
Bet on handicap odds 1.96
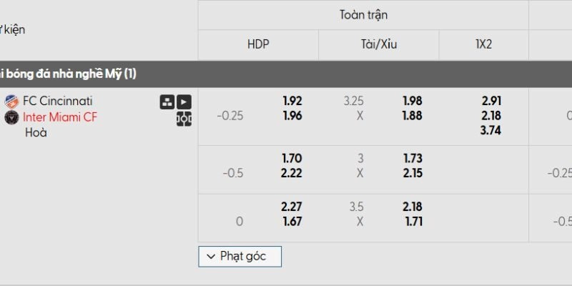[292, 115]
